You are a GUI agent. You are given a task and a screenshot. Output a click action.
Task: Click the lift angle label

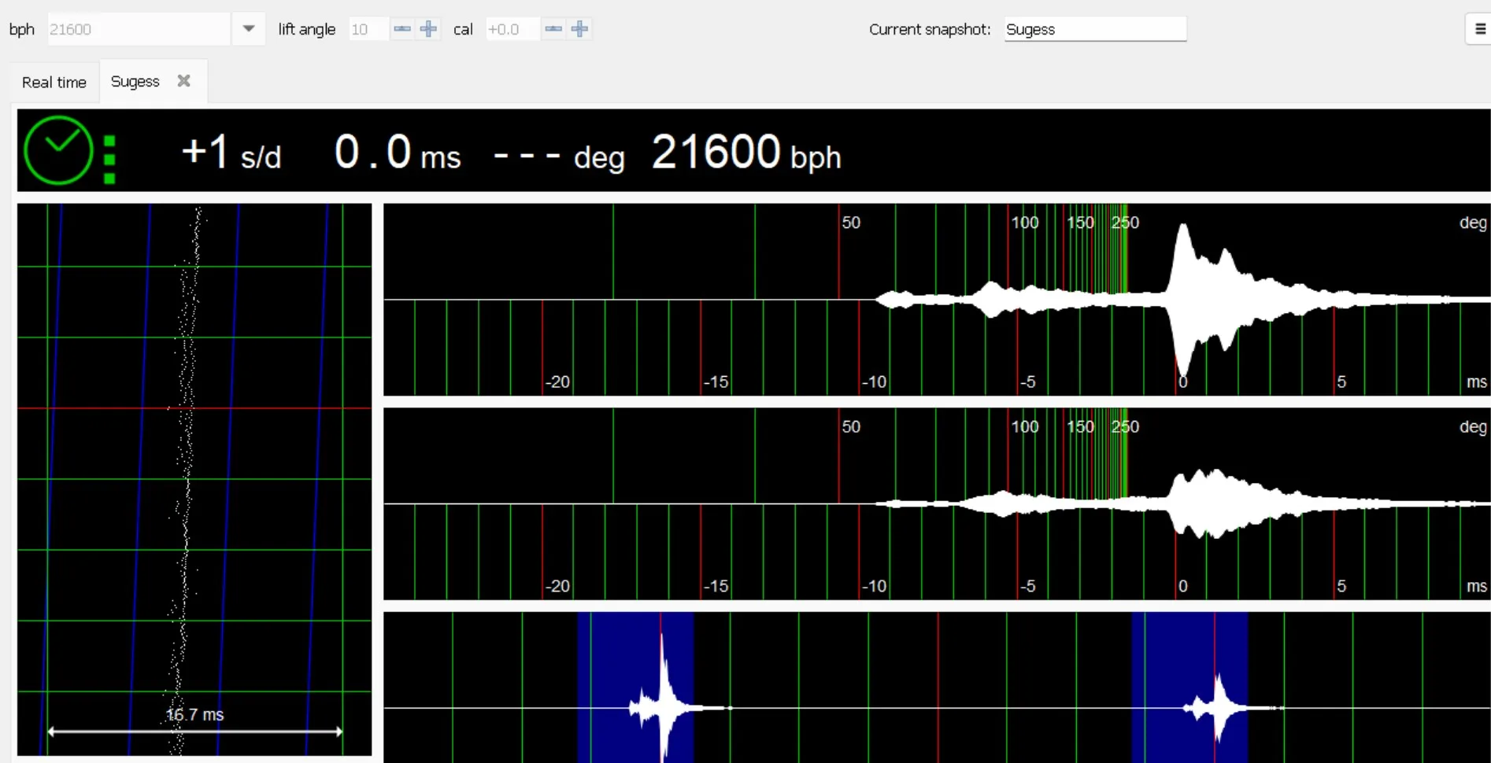point(306,29)
